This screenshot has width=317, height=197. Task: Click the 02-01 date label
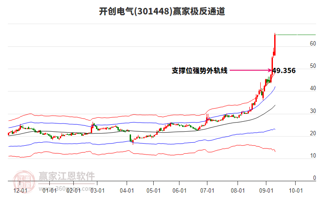(73, 190)
